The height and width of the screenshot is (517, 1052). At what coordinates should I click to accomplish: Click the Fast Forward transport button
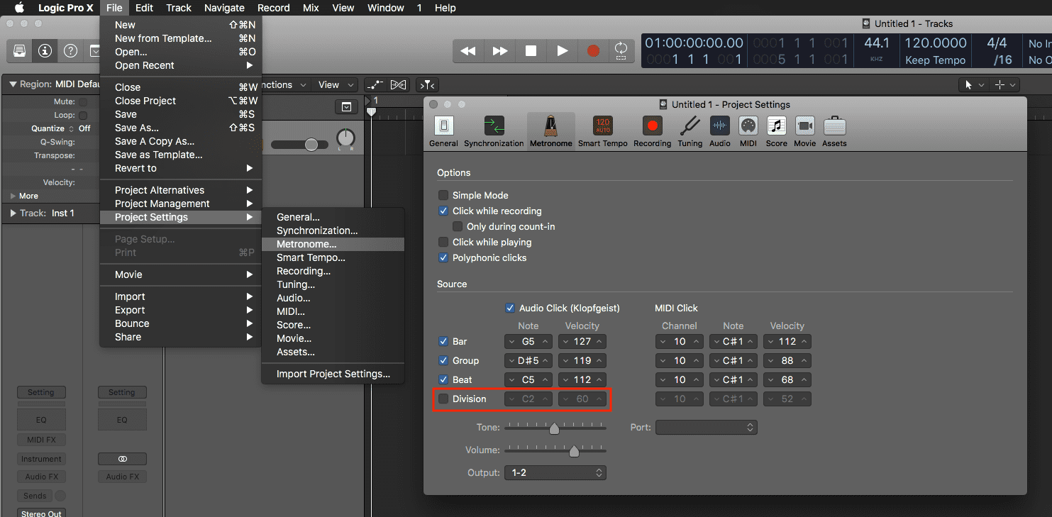click(x=500, y=51)
